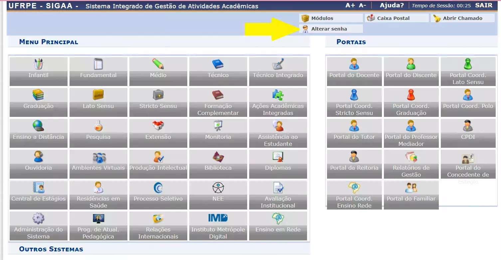
Task: Click the Administração do Sistema gear icon
Action: pos(38,219)
